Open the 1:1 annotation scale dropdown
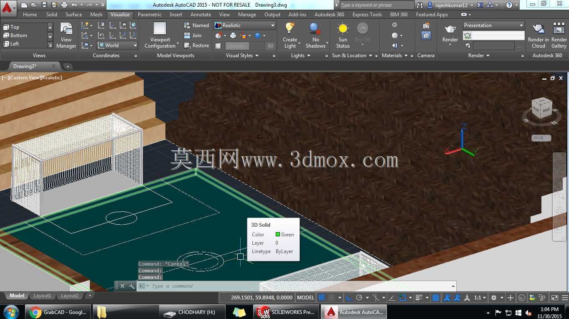Screen dimensions: 569x319 (x=480, y=298)
